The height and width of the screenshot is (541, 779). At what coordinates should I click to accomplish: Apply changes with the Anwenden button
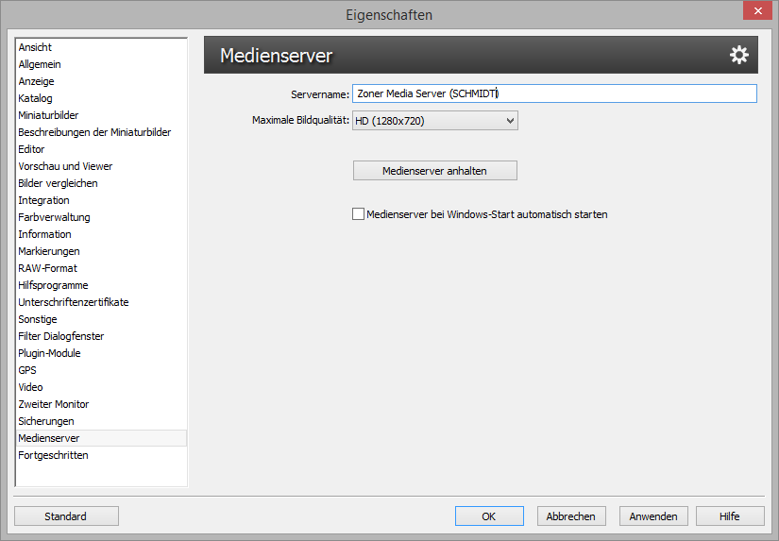pos(653,516)
